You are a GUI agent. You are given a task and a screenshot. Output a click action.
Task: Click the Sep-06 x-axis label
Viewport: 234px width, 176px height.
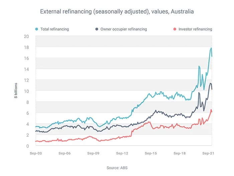[x=65, y=153]
